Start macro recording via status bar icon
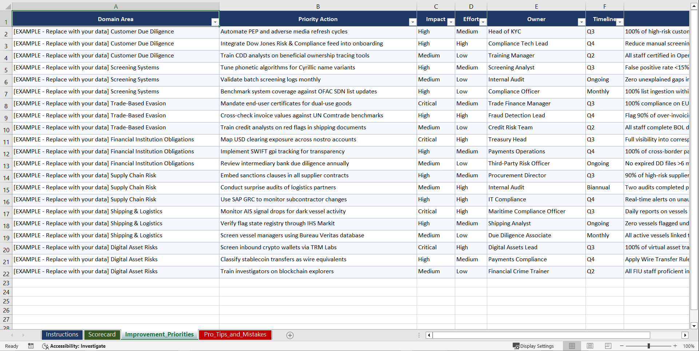 click(31, 346)
